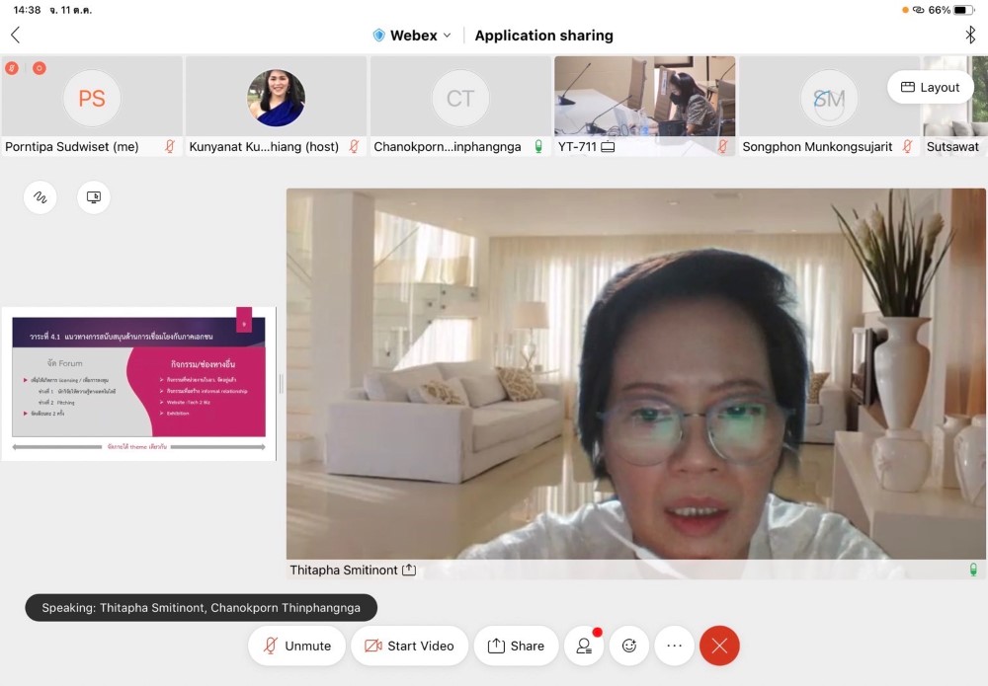988x686 pixels.
Task: Open the Layout options
Action: tap(930, 87)
